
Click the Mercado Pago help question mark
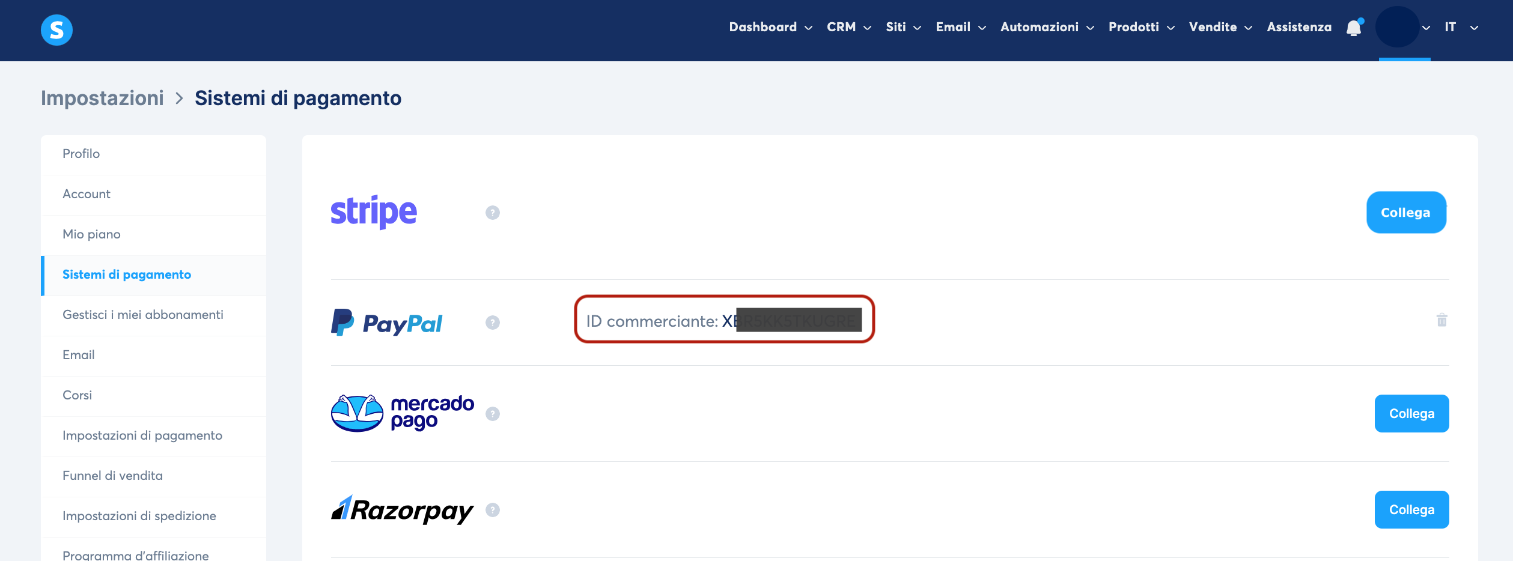click(493, 414)
